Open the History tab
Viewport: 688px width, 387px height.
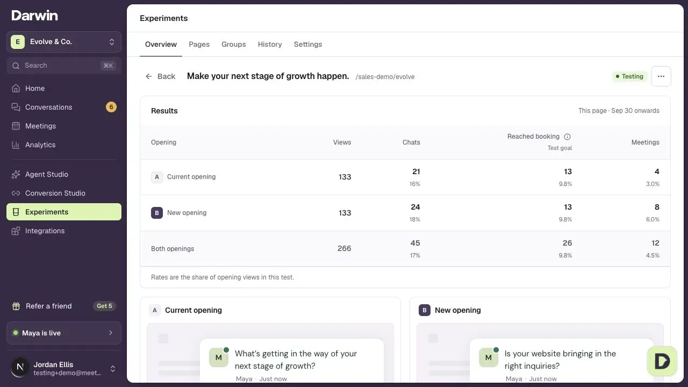point(270,44)
